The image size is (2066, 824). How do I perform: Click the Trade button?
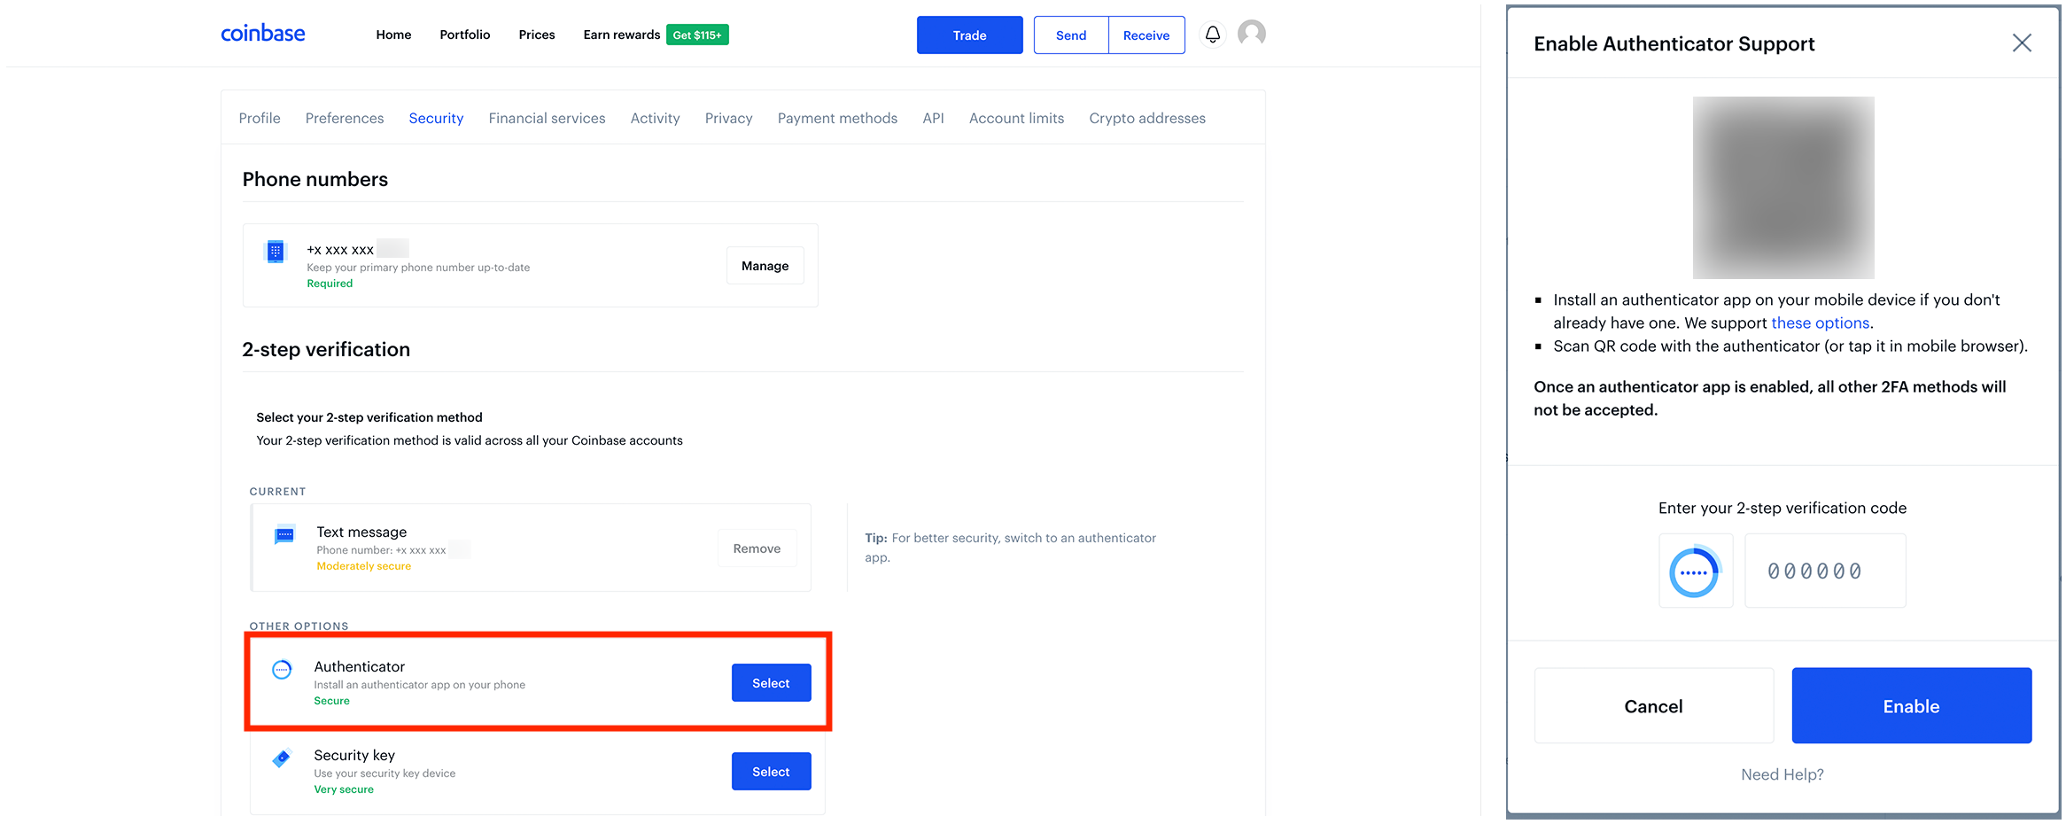(969, 35)
